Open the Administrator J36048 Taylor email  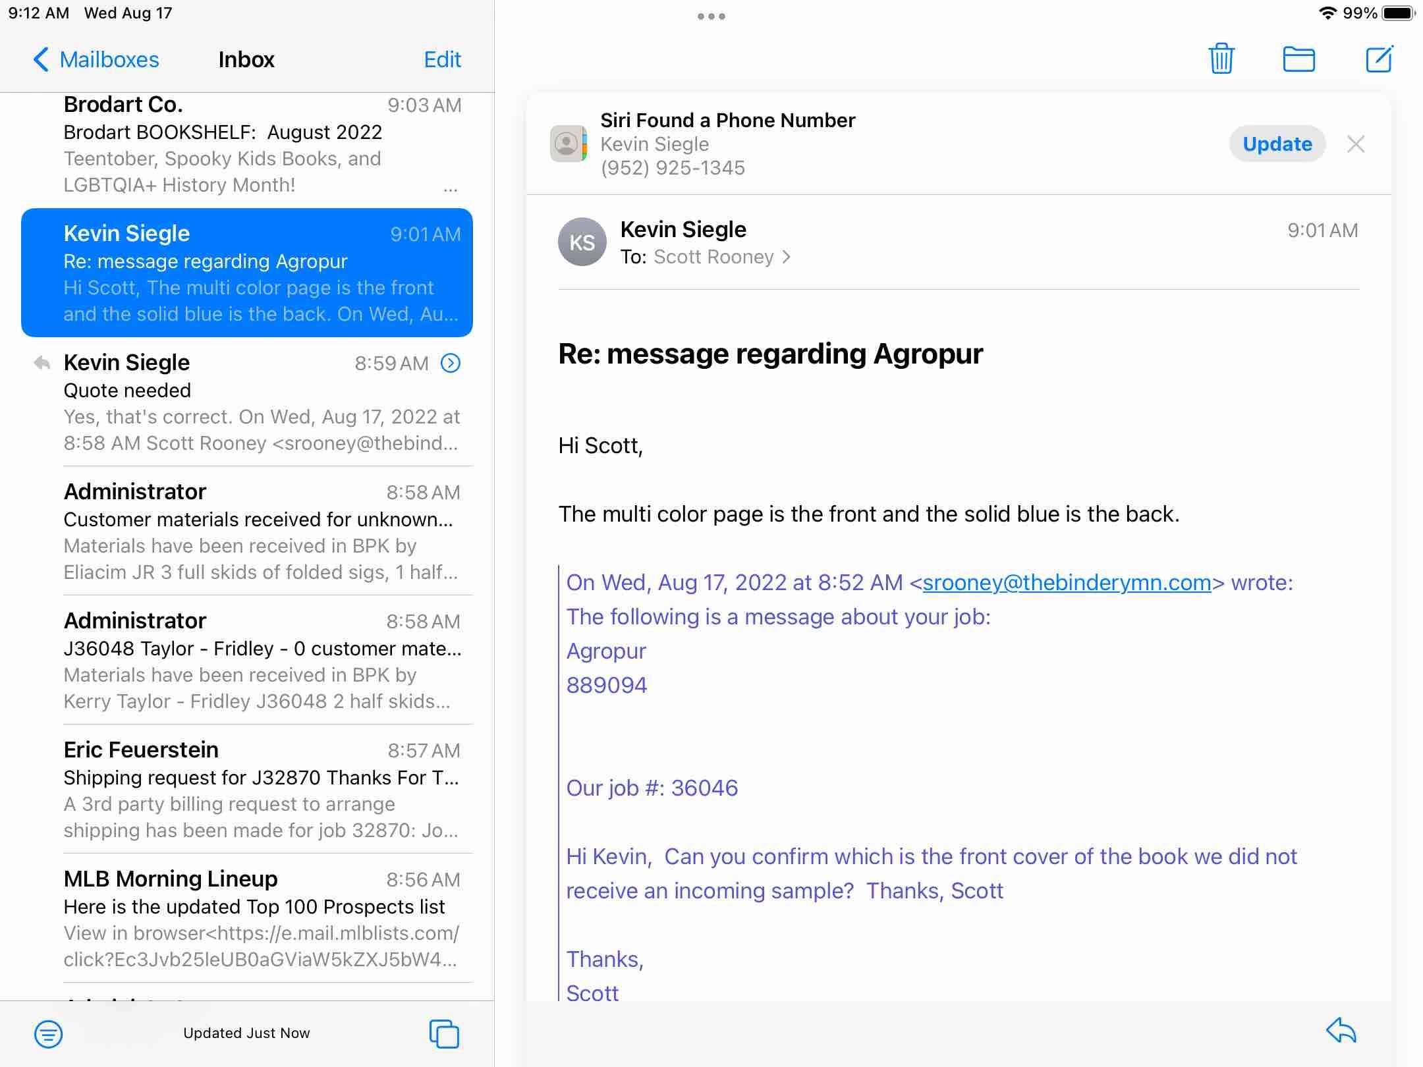click(261, 660)
